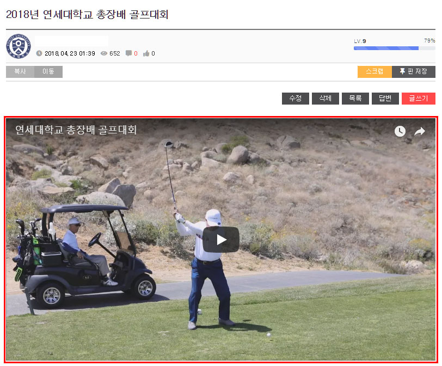Click the red 글쓰기 write button
442x366 pixels.
tap(419, 99)
